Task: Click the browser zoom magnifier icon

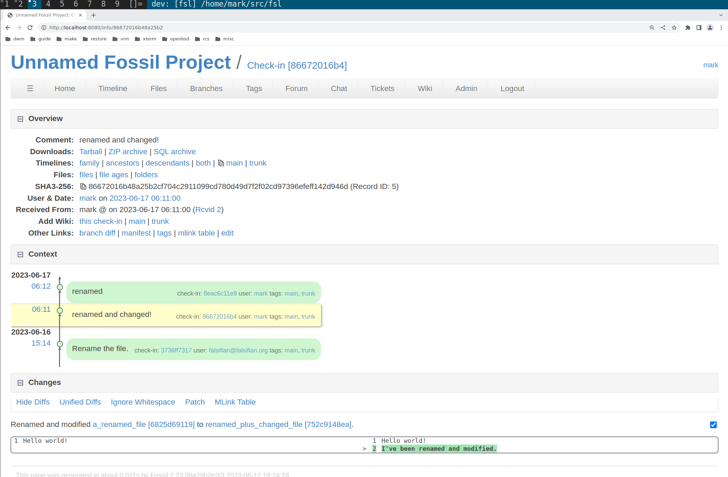Action: 652,28
